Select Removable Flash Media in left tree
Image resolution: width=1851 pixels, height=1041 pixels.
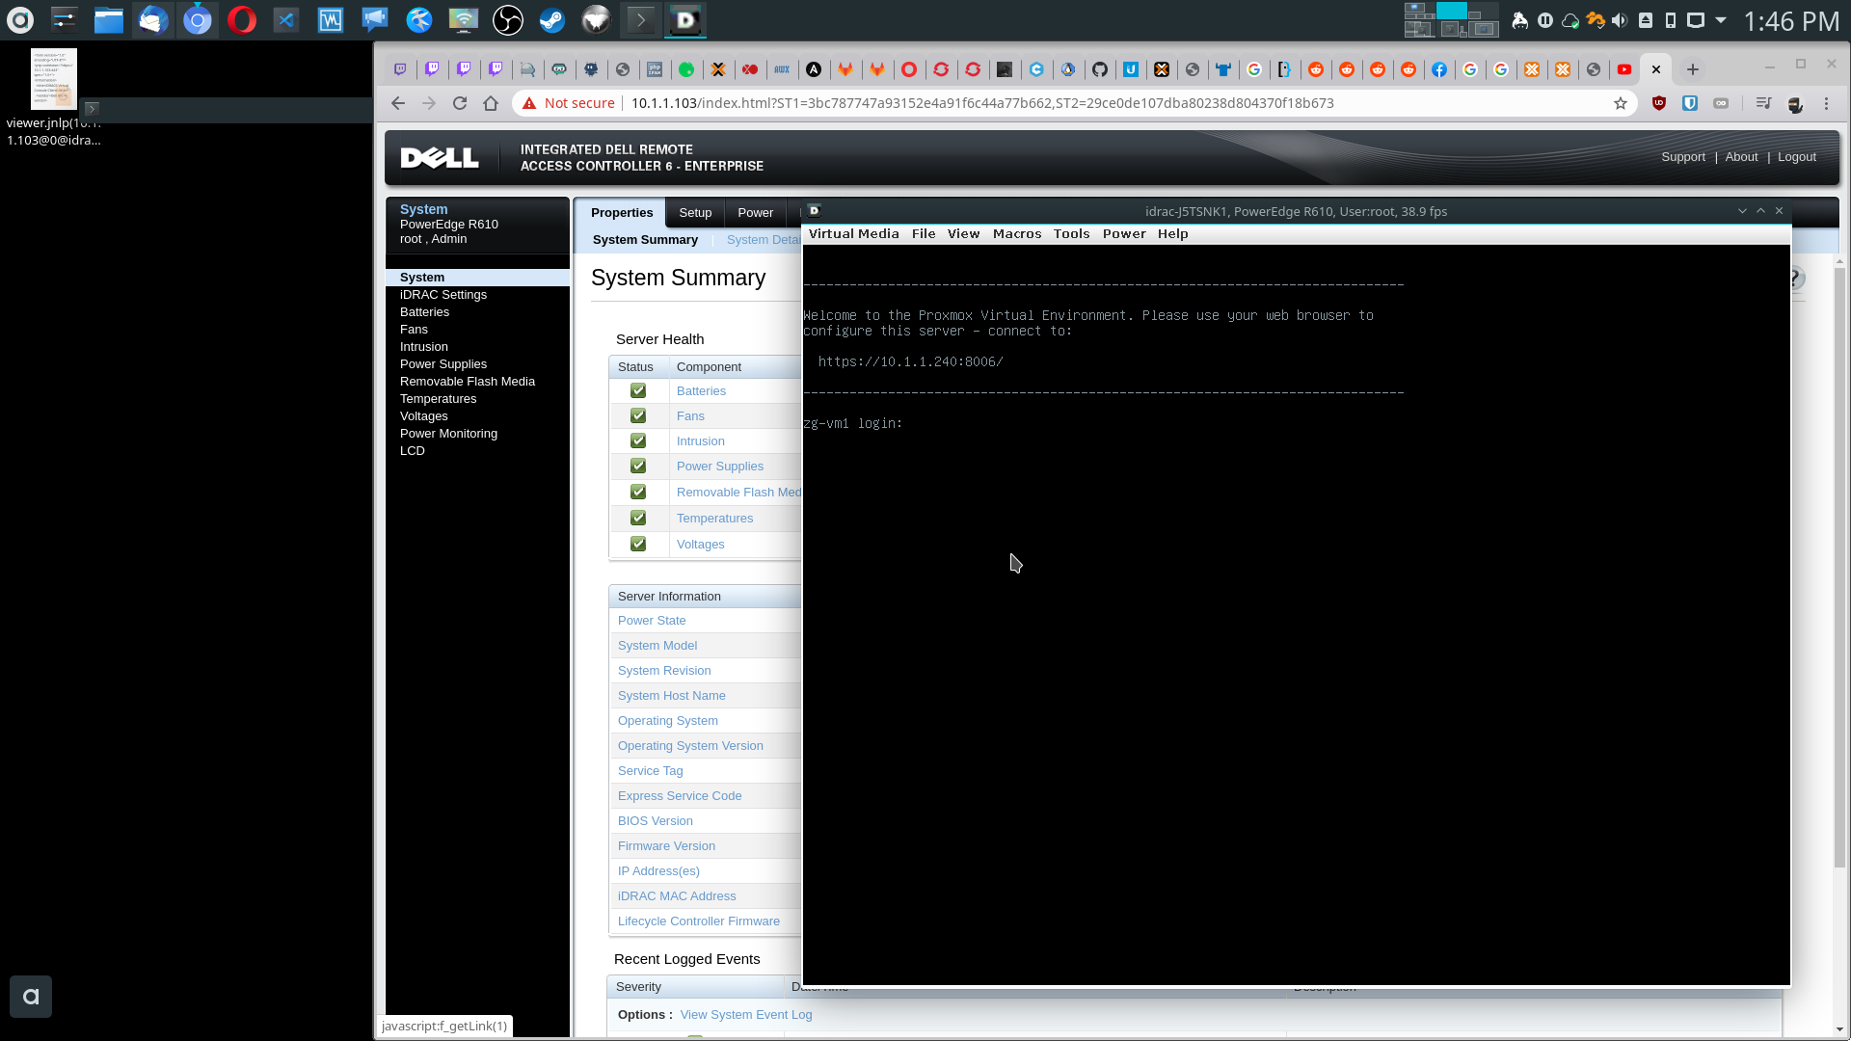468,382
